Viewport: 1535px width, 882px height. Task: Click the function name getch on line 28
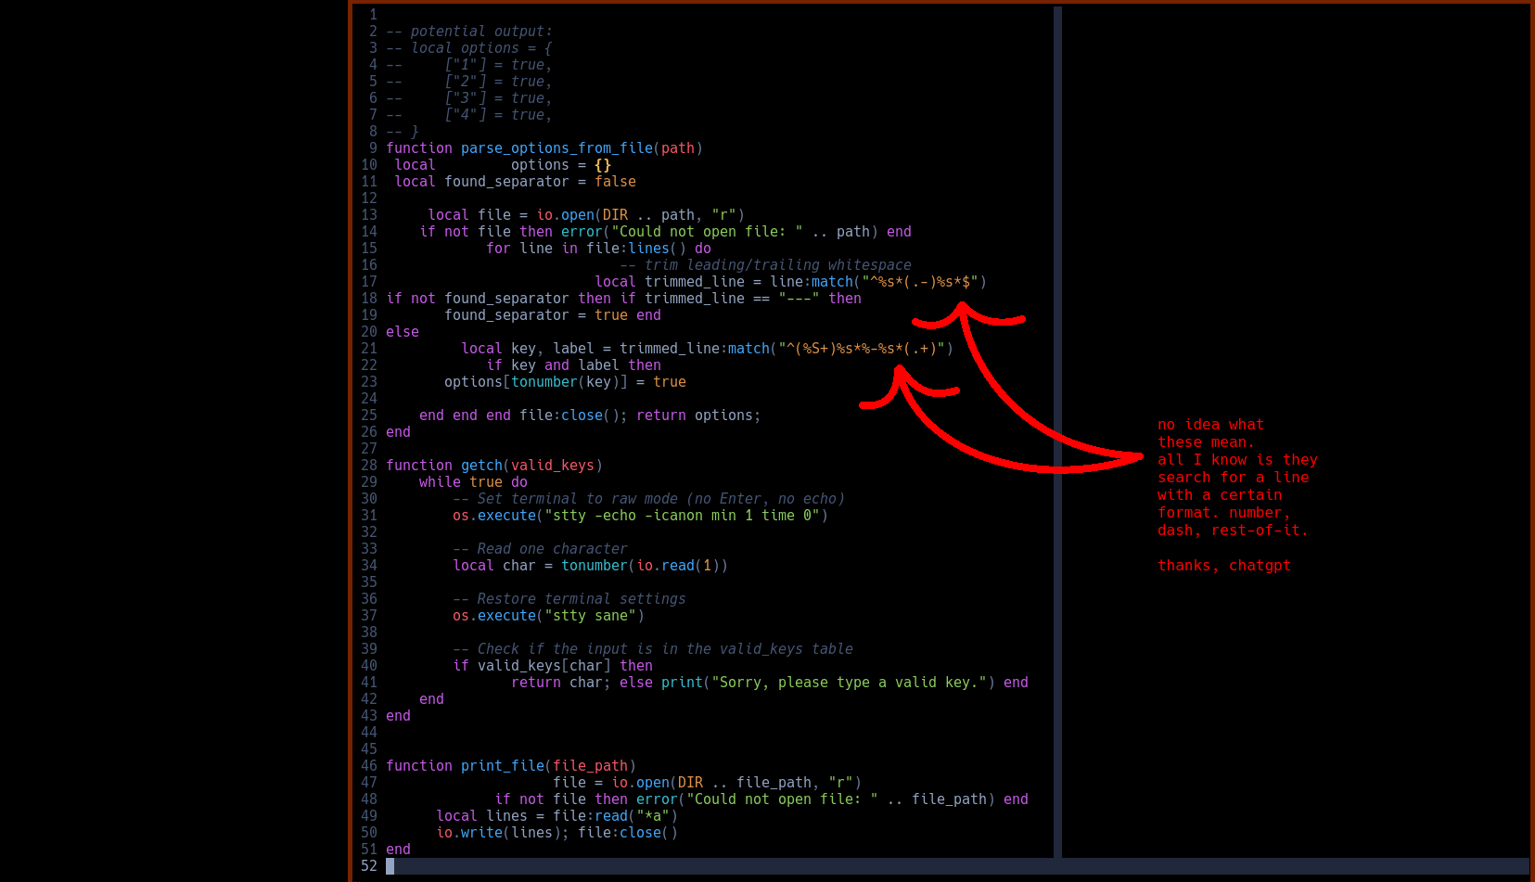tap(481, 465)
